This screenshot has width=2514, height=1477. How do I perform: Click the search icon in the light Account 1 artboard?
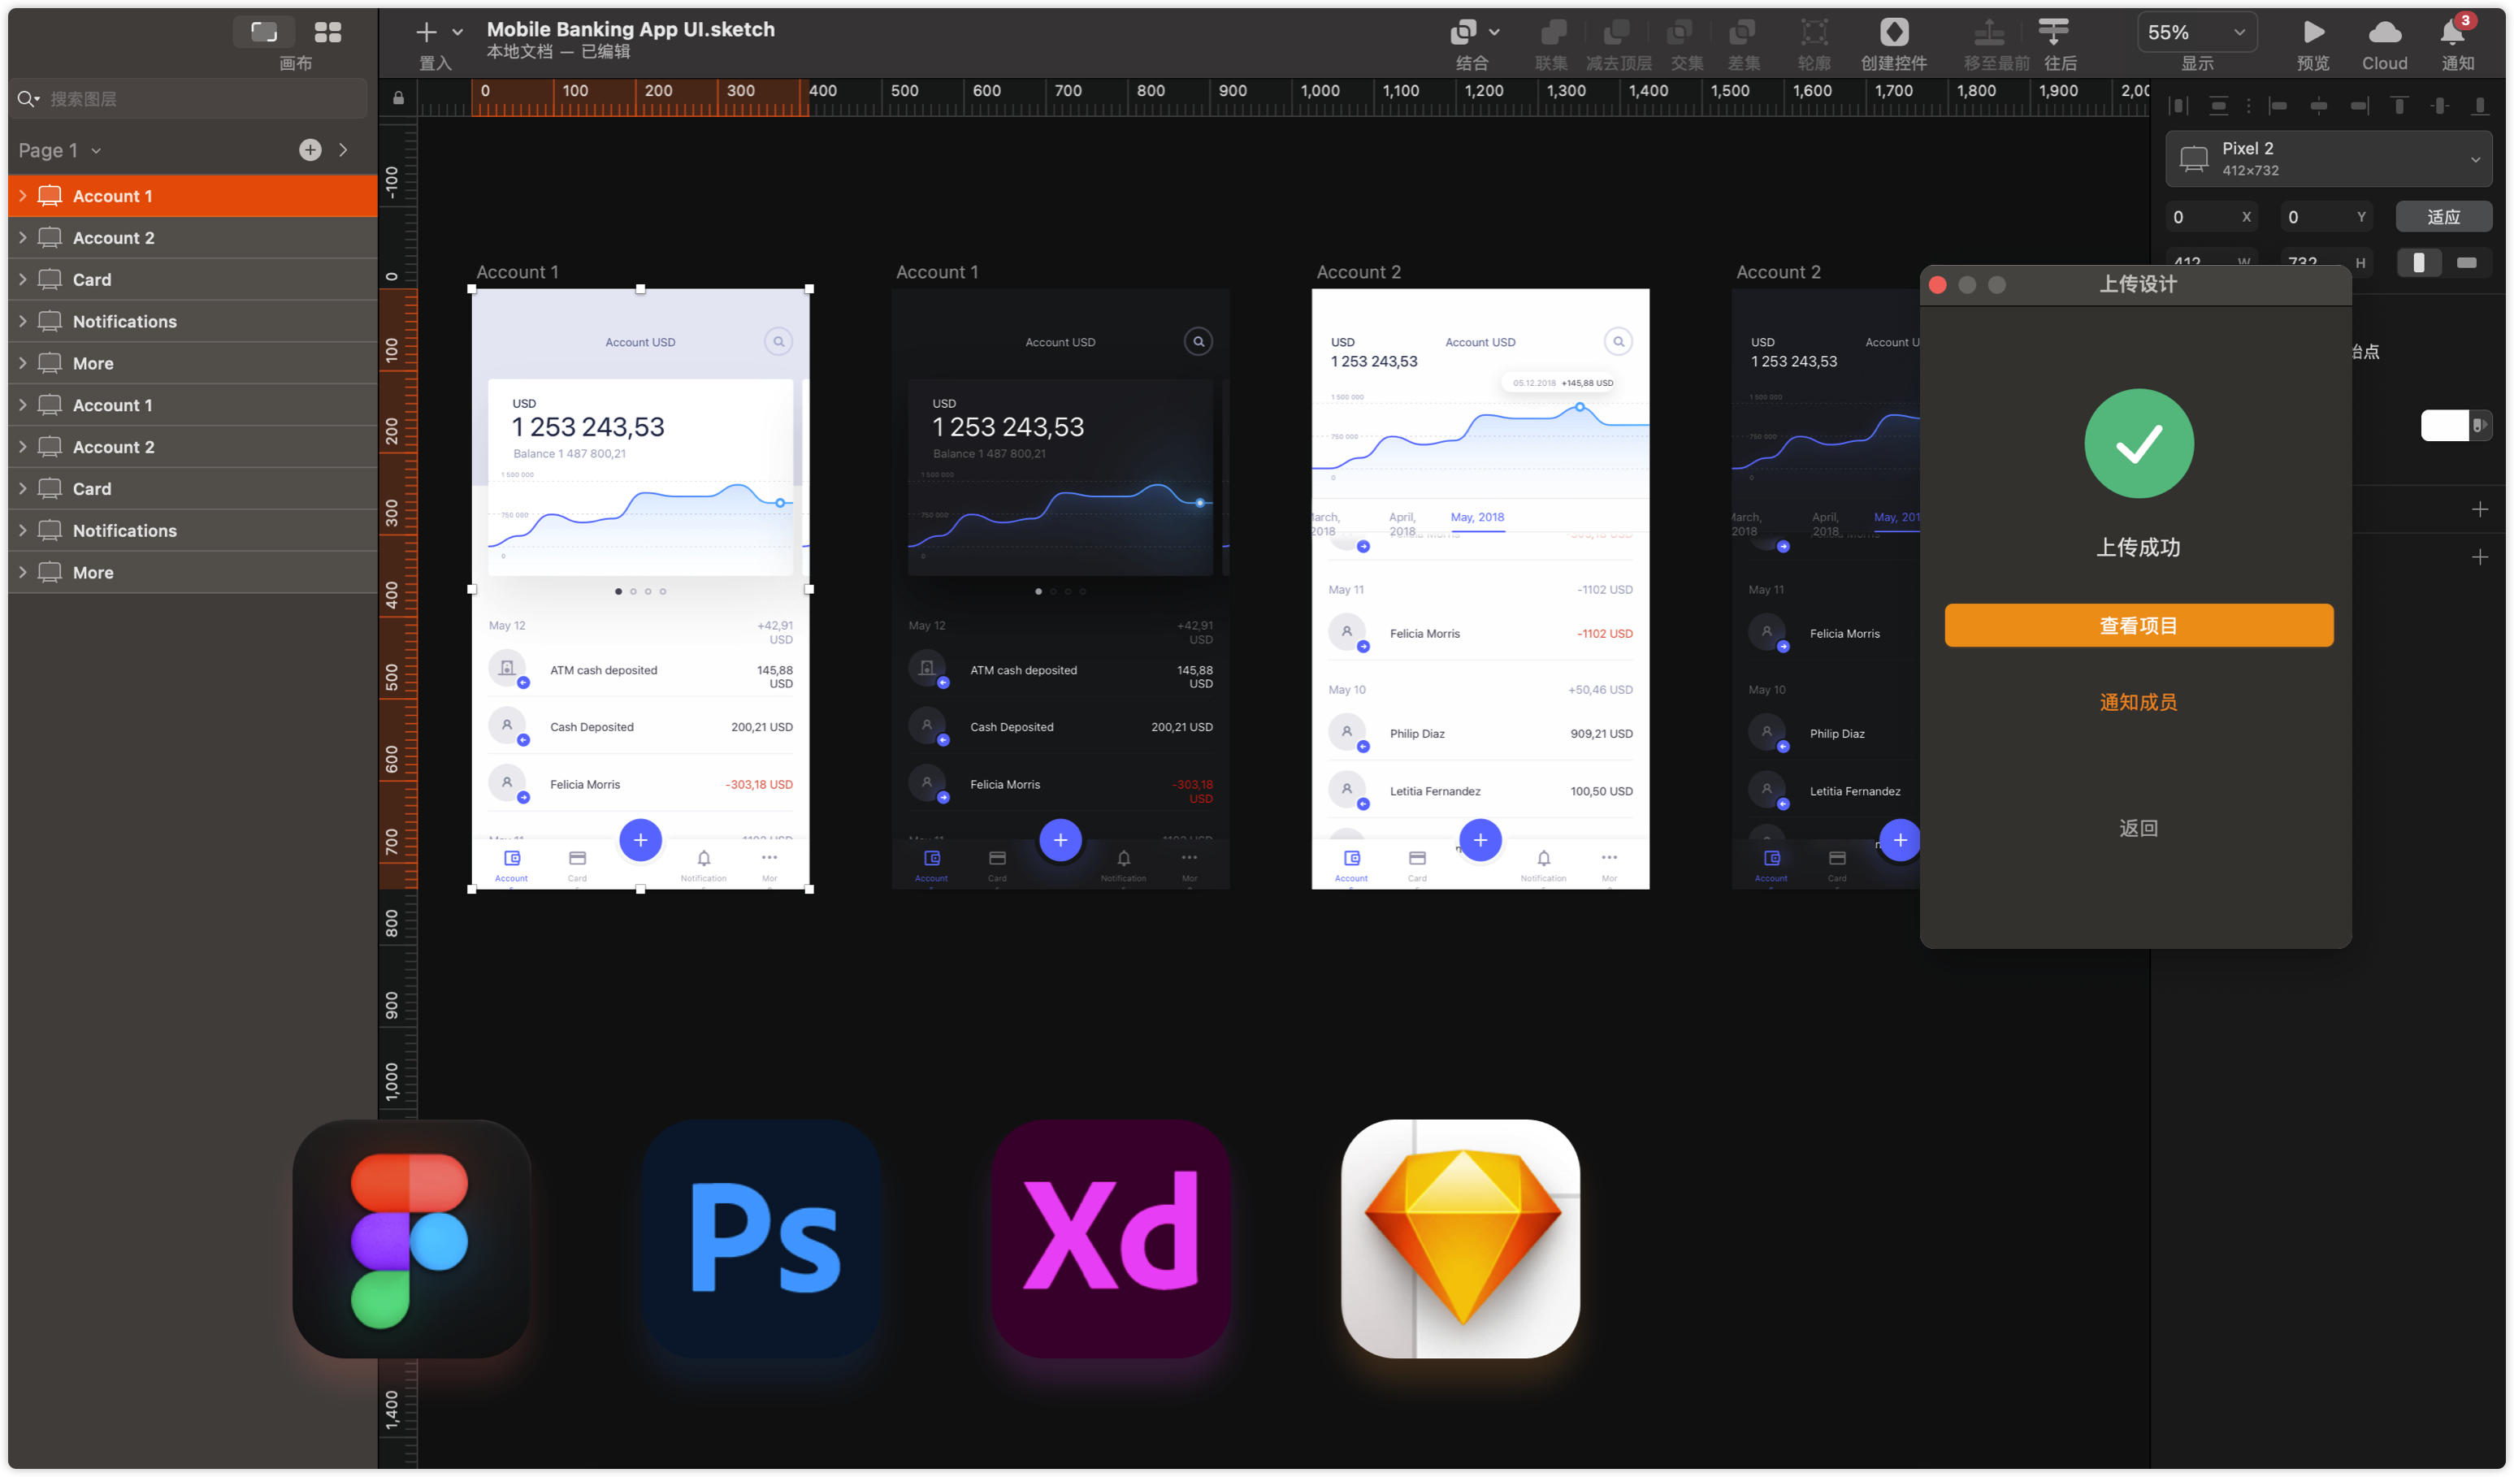point(778,342)
